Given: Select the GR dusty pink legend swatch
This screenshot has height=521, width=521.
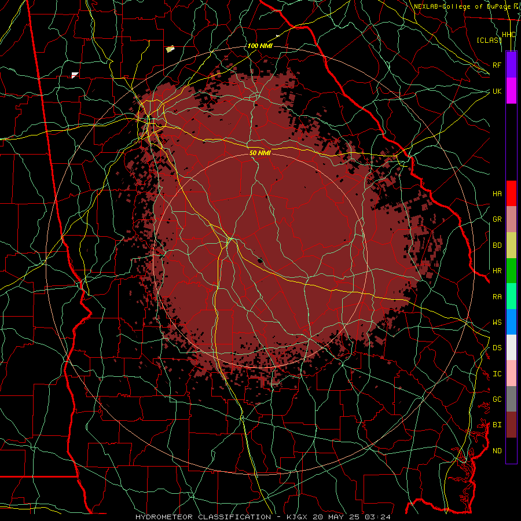Looking at the screenshot, I should point(511,219).
